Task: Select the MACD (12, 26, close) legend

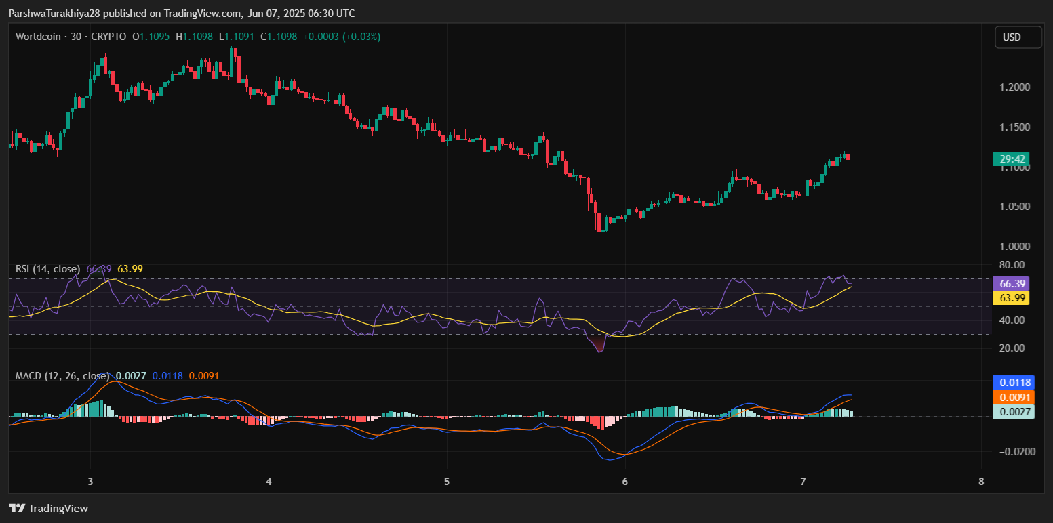Action: coord(62,375)
